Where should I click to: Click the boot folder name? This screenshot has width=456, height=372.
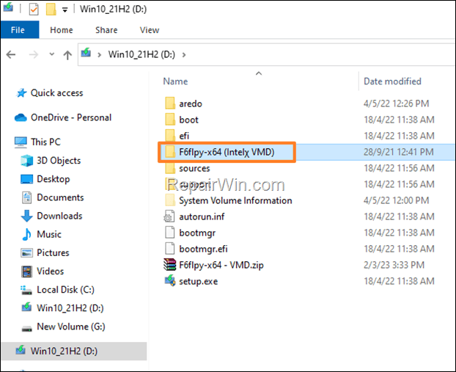coord(188,120)
